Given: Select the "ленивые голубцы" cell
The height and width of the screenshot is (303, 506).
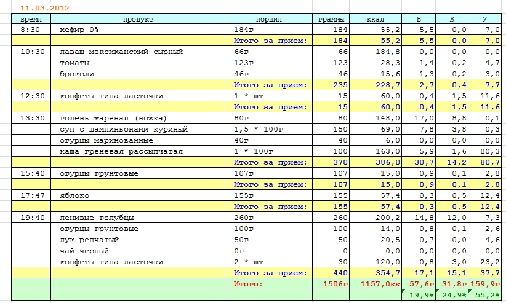Looking at the screenshot, I should pyautogui.click(x=138, y=218).
